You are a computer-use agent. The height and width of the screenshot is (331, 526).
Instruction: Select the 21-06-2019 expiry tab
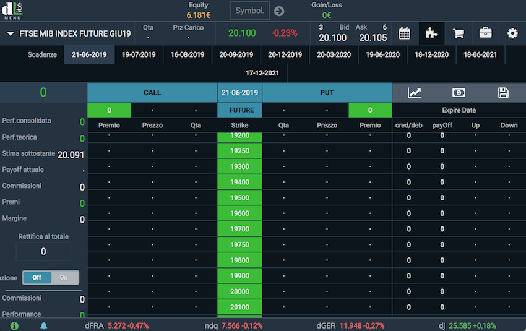click(89, 54)
